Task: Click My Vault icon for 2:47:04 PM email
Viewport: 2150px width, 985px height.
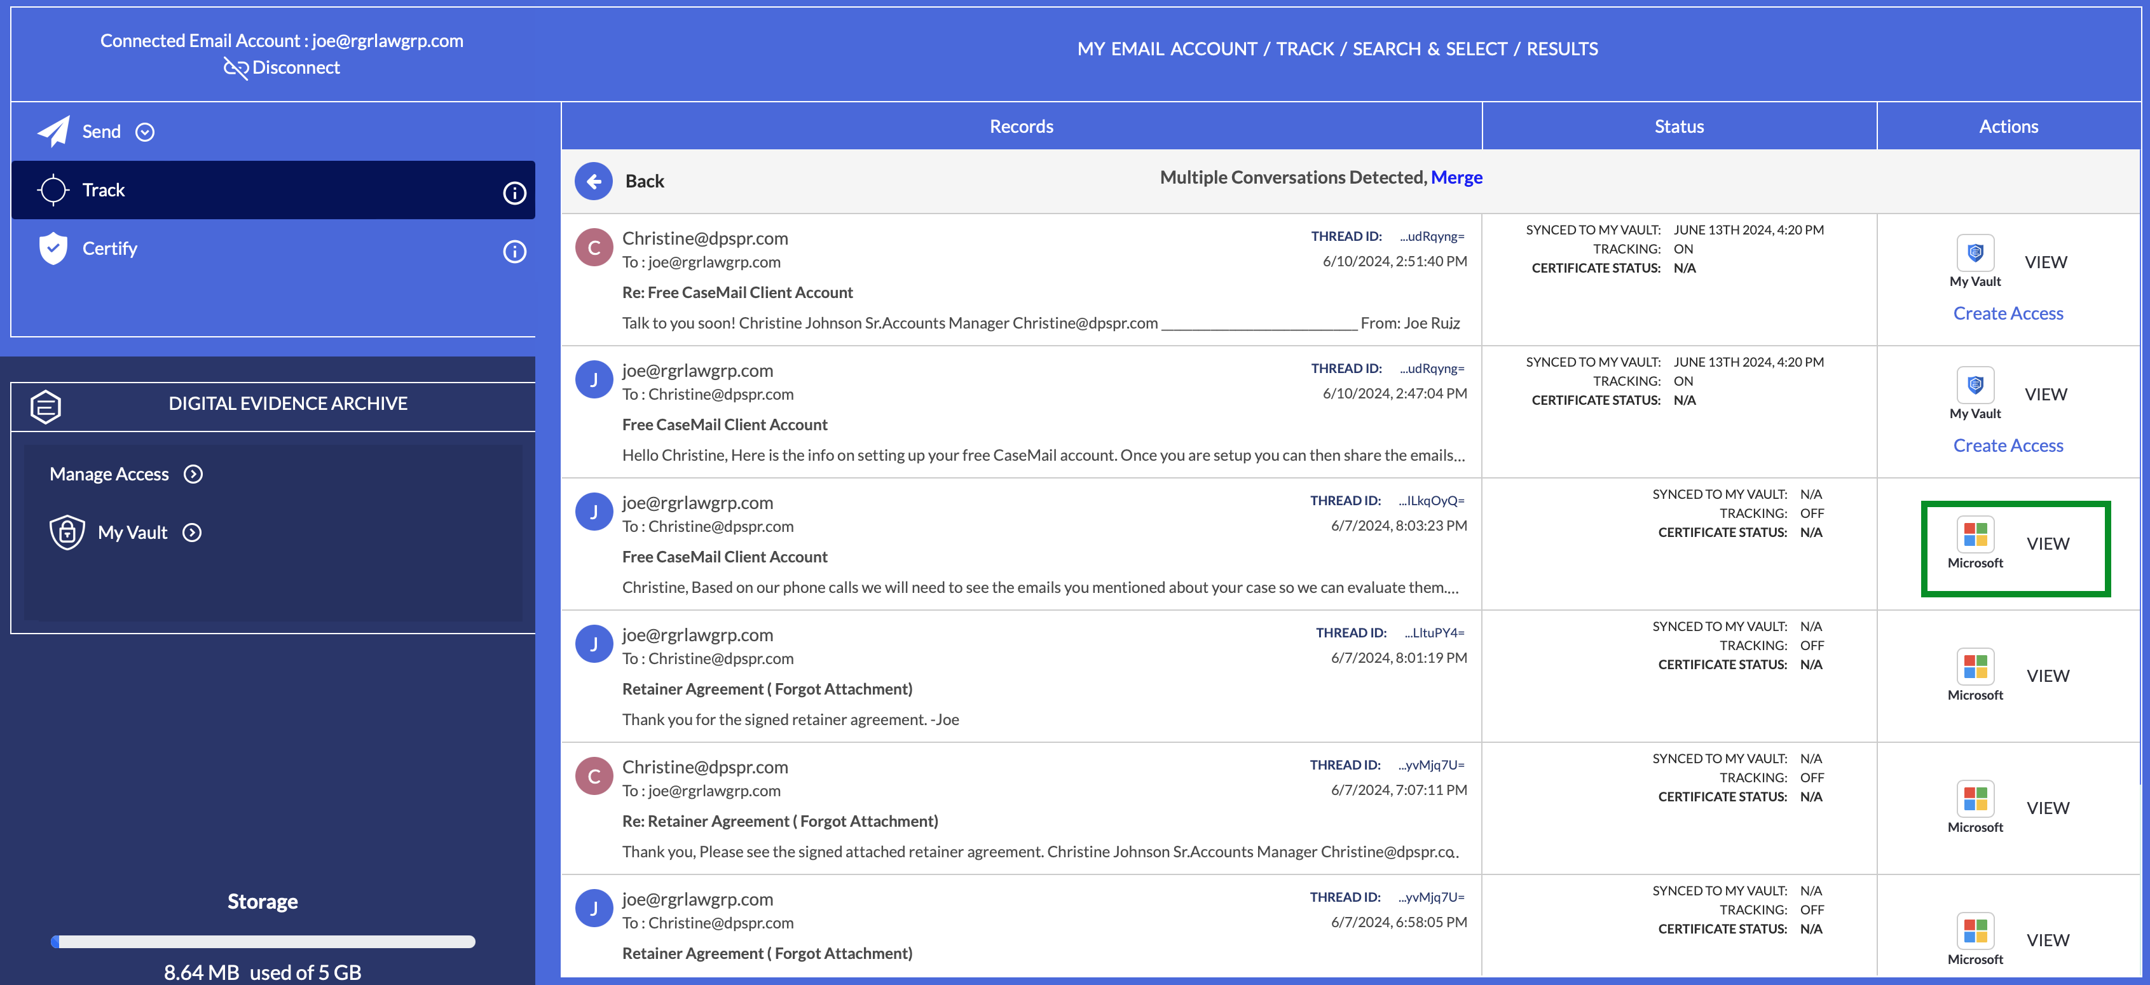Action: click(1975, 384)
